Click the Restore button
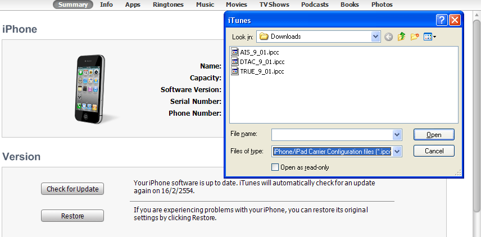This screenshot has width=481, height=237. point(72,216)
